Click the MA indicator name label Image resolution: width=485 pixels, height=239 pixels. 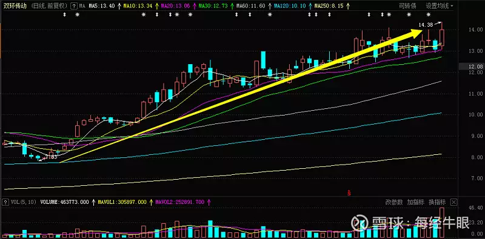(82, 6)
